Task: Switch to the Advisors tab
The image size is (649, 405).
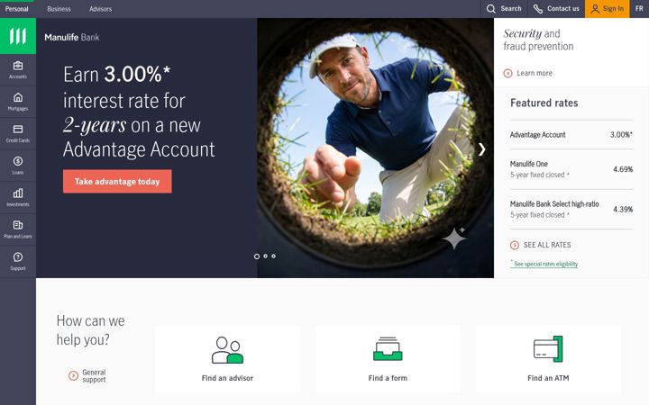Action: click(101, 9)
